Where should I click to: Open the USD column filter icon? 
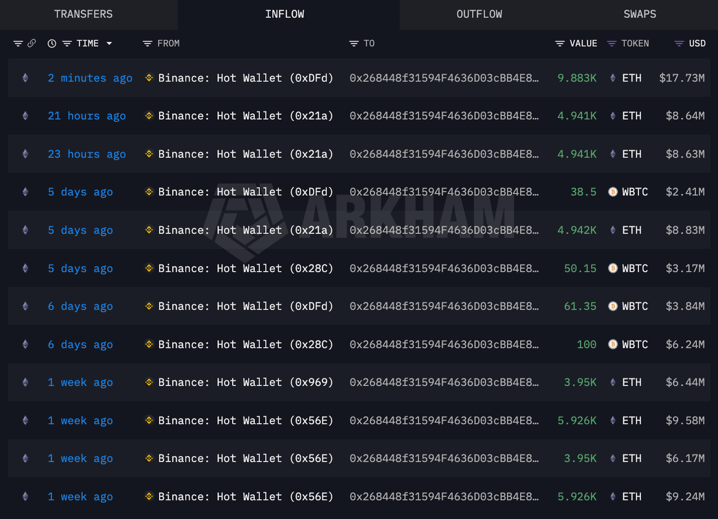[679, 44]
